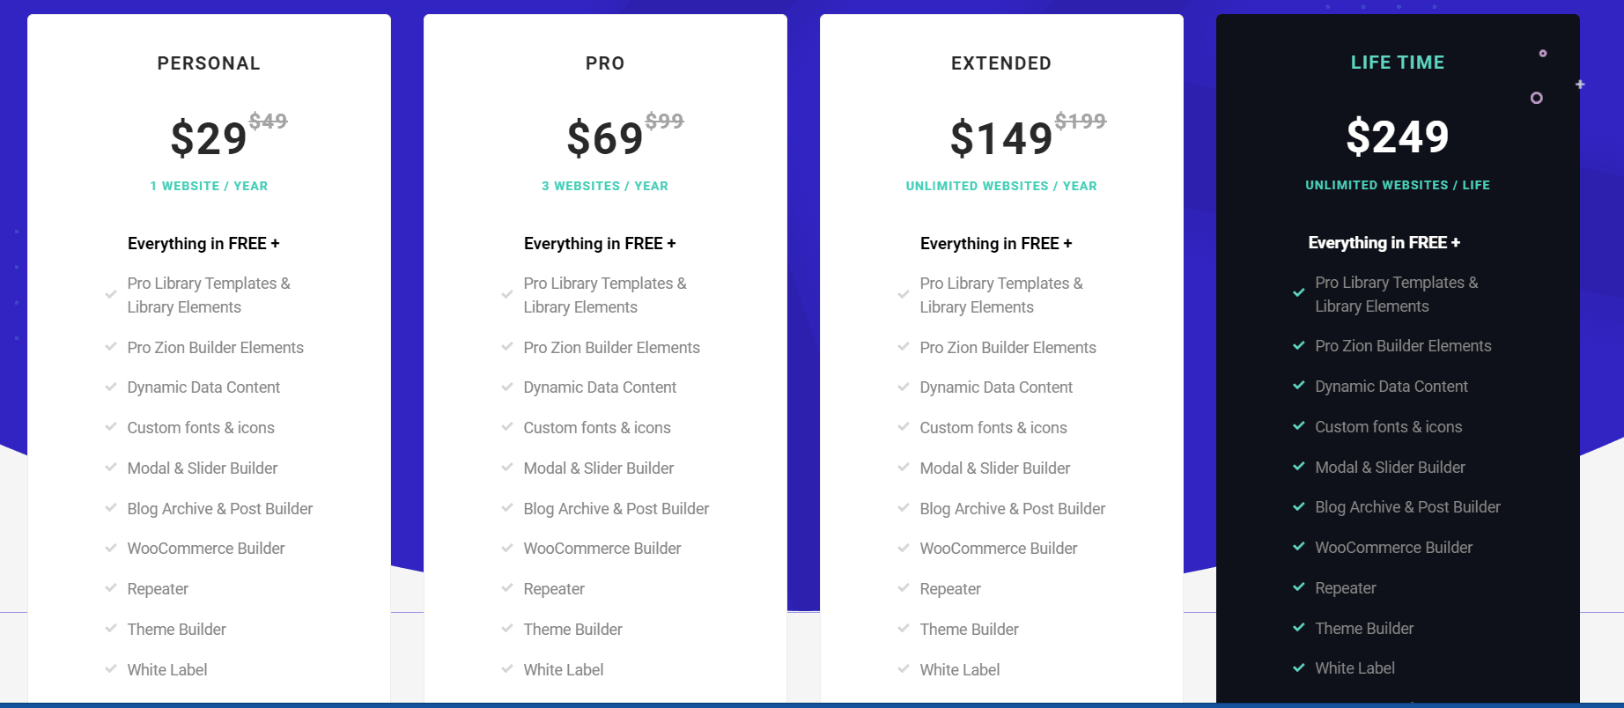Click Everything in FREE + in the Extended column

pos(996,243)
